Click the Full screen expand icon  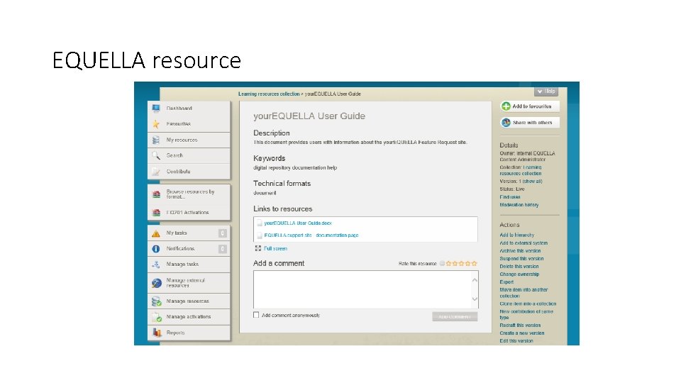pos(258,248)
